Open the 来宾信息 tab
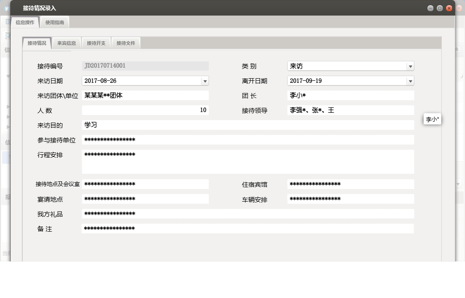 (x=66, y=42)
